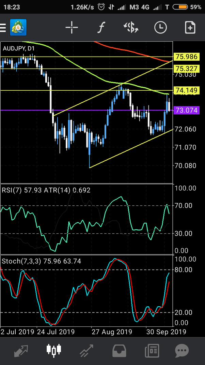Tap the 70.080 price axis value
This screenshot has height=365, width=205.
(x=186, y=165)
